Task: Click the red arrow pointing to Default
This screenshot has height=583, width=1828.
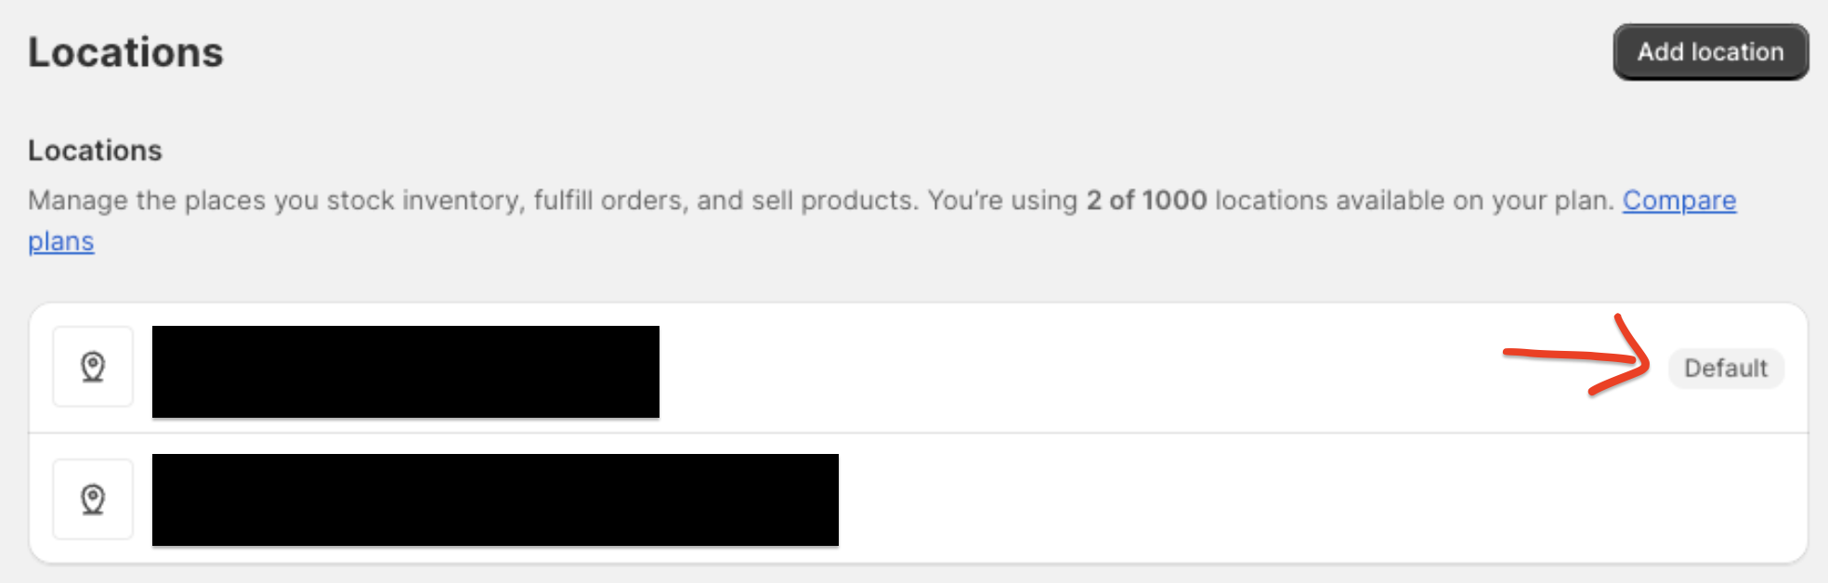Action: click(x=1579, y=356)
